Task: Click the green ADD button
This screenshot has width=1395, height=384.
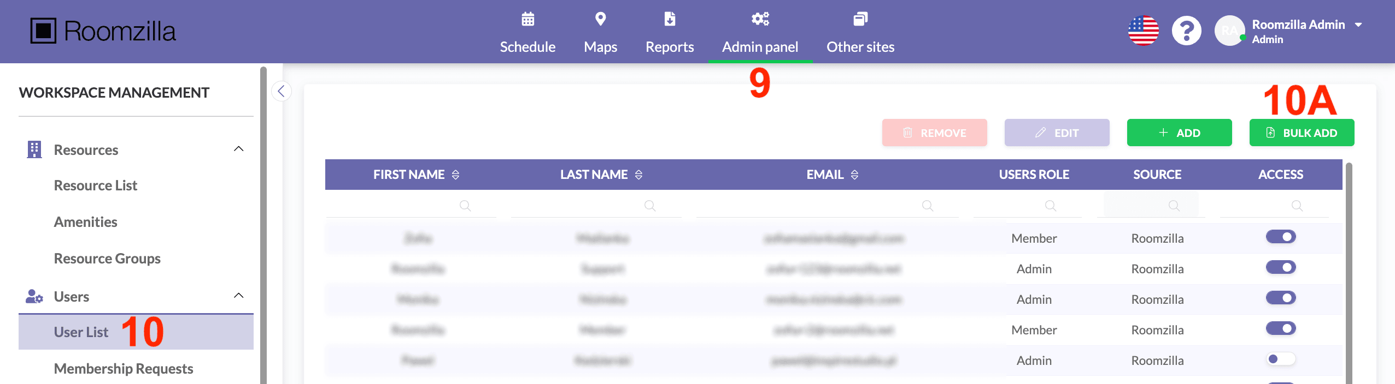Action: pyautogui.click(x=1179, y=133)
